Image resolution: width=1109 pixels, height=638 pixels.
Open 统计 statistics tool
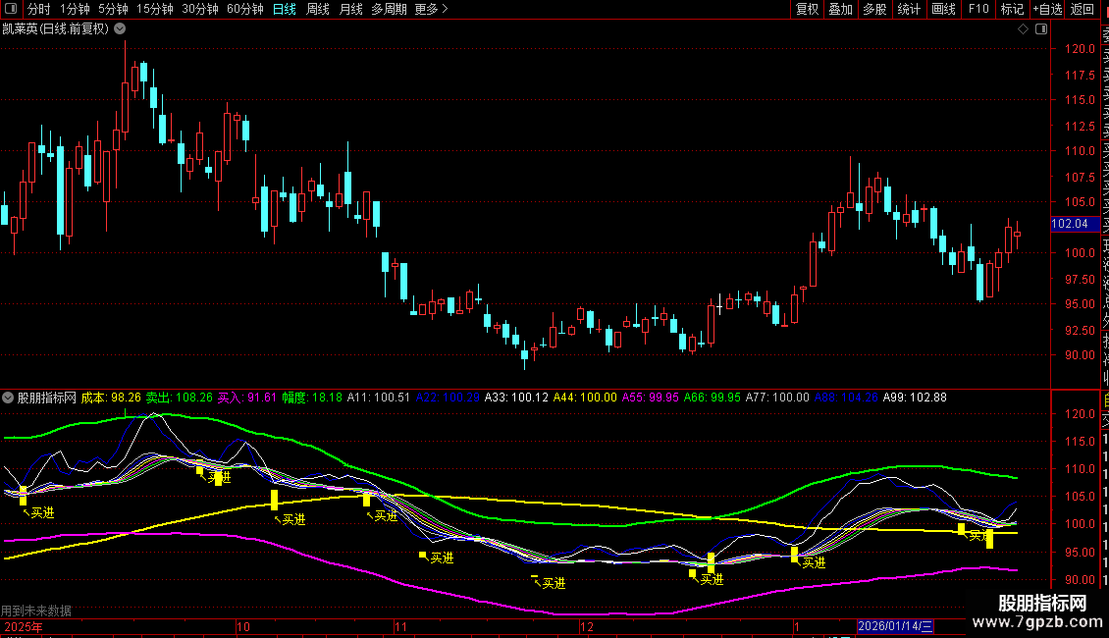tap(909, 9)
